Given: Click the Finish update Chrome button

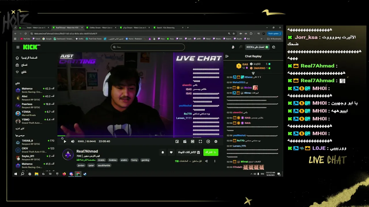Looking at the screenshot, I should (274, 33).
